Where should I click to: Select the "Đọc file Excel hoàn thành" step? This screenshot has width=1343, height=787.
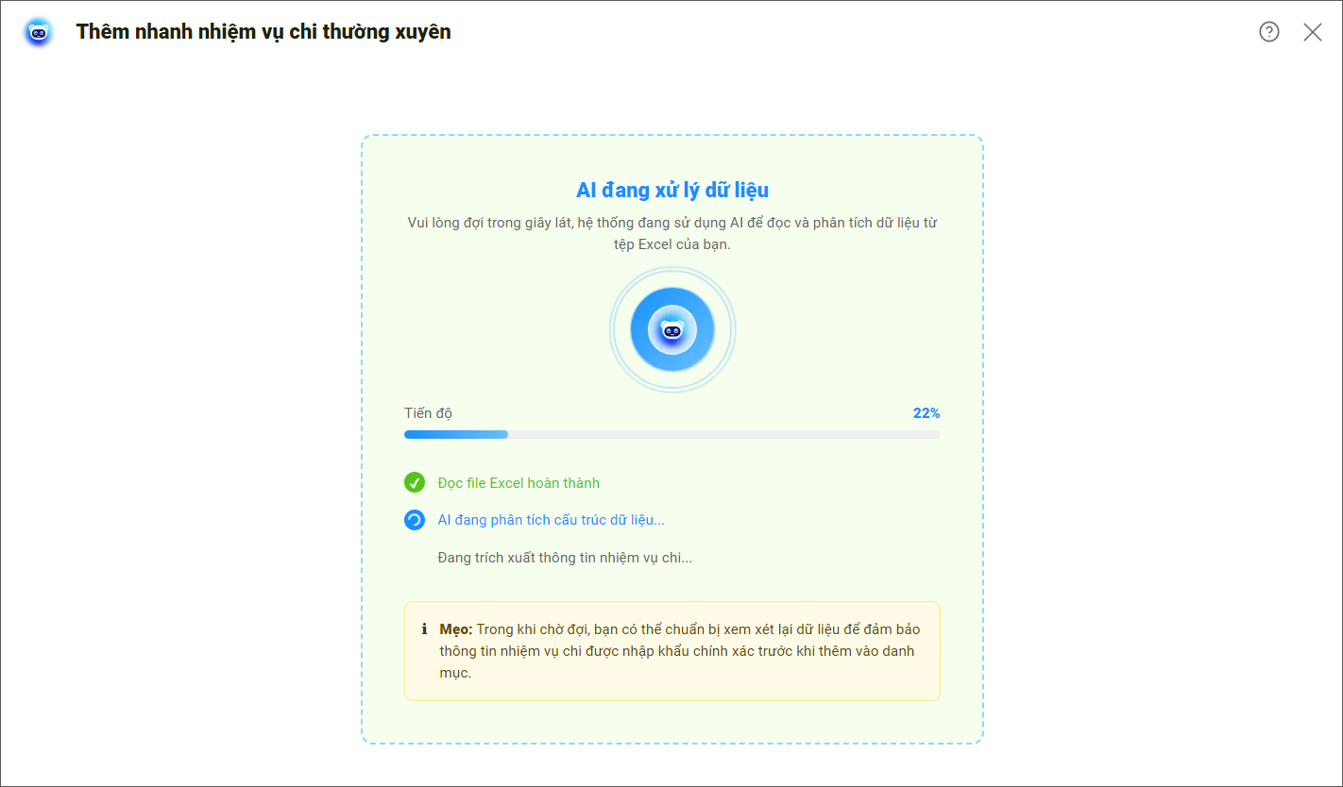[x=518, y=483]
